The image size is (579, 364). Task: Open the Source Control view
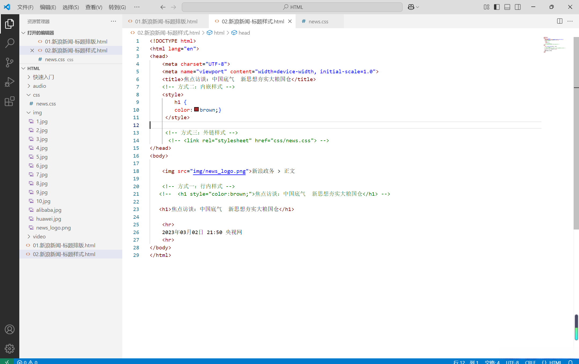pyautogui.click(x=10, y=62)
